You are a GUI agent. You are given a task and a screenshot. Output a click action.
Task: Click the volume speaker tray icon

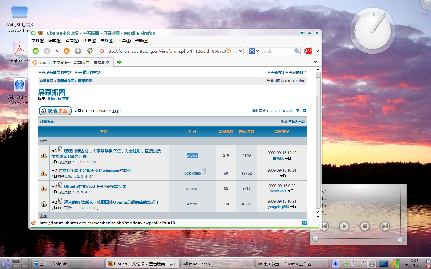tap(344, 264)
